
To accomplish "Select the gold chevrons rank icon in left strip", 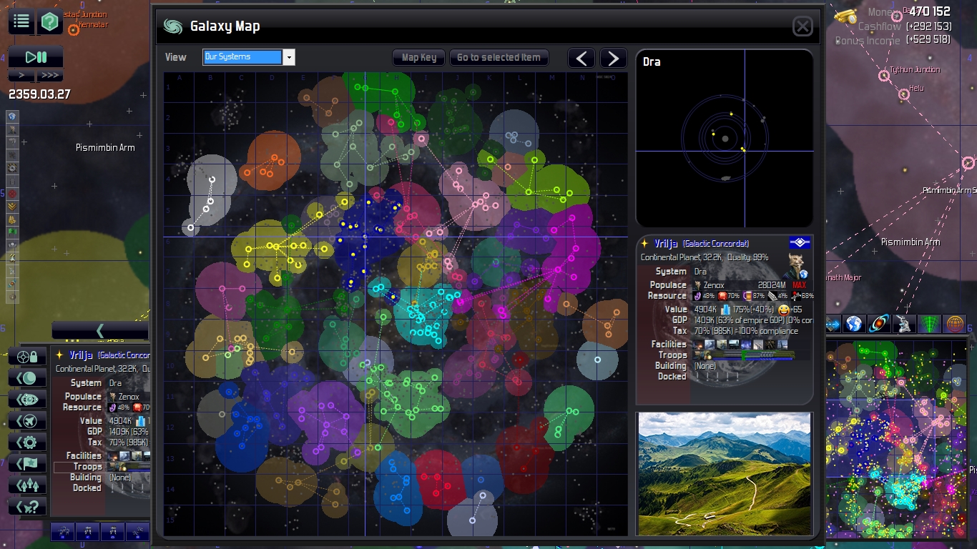I will 13,207.
